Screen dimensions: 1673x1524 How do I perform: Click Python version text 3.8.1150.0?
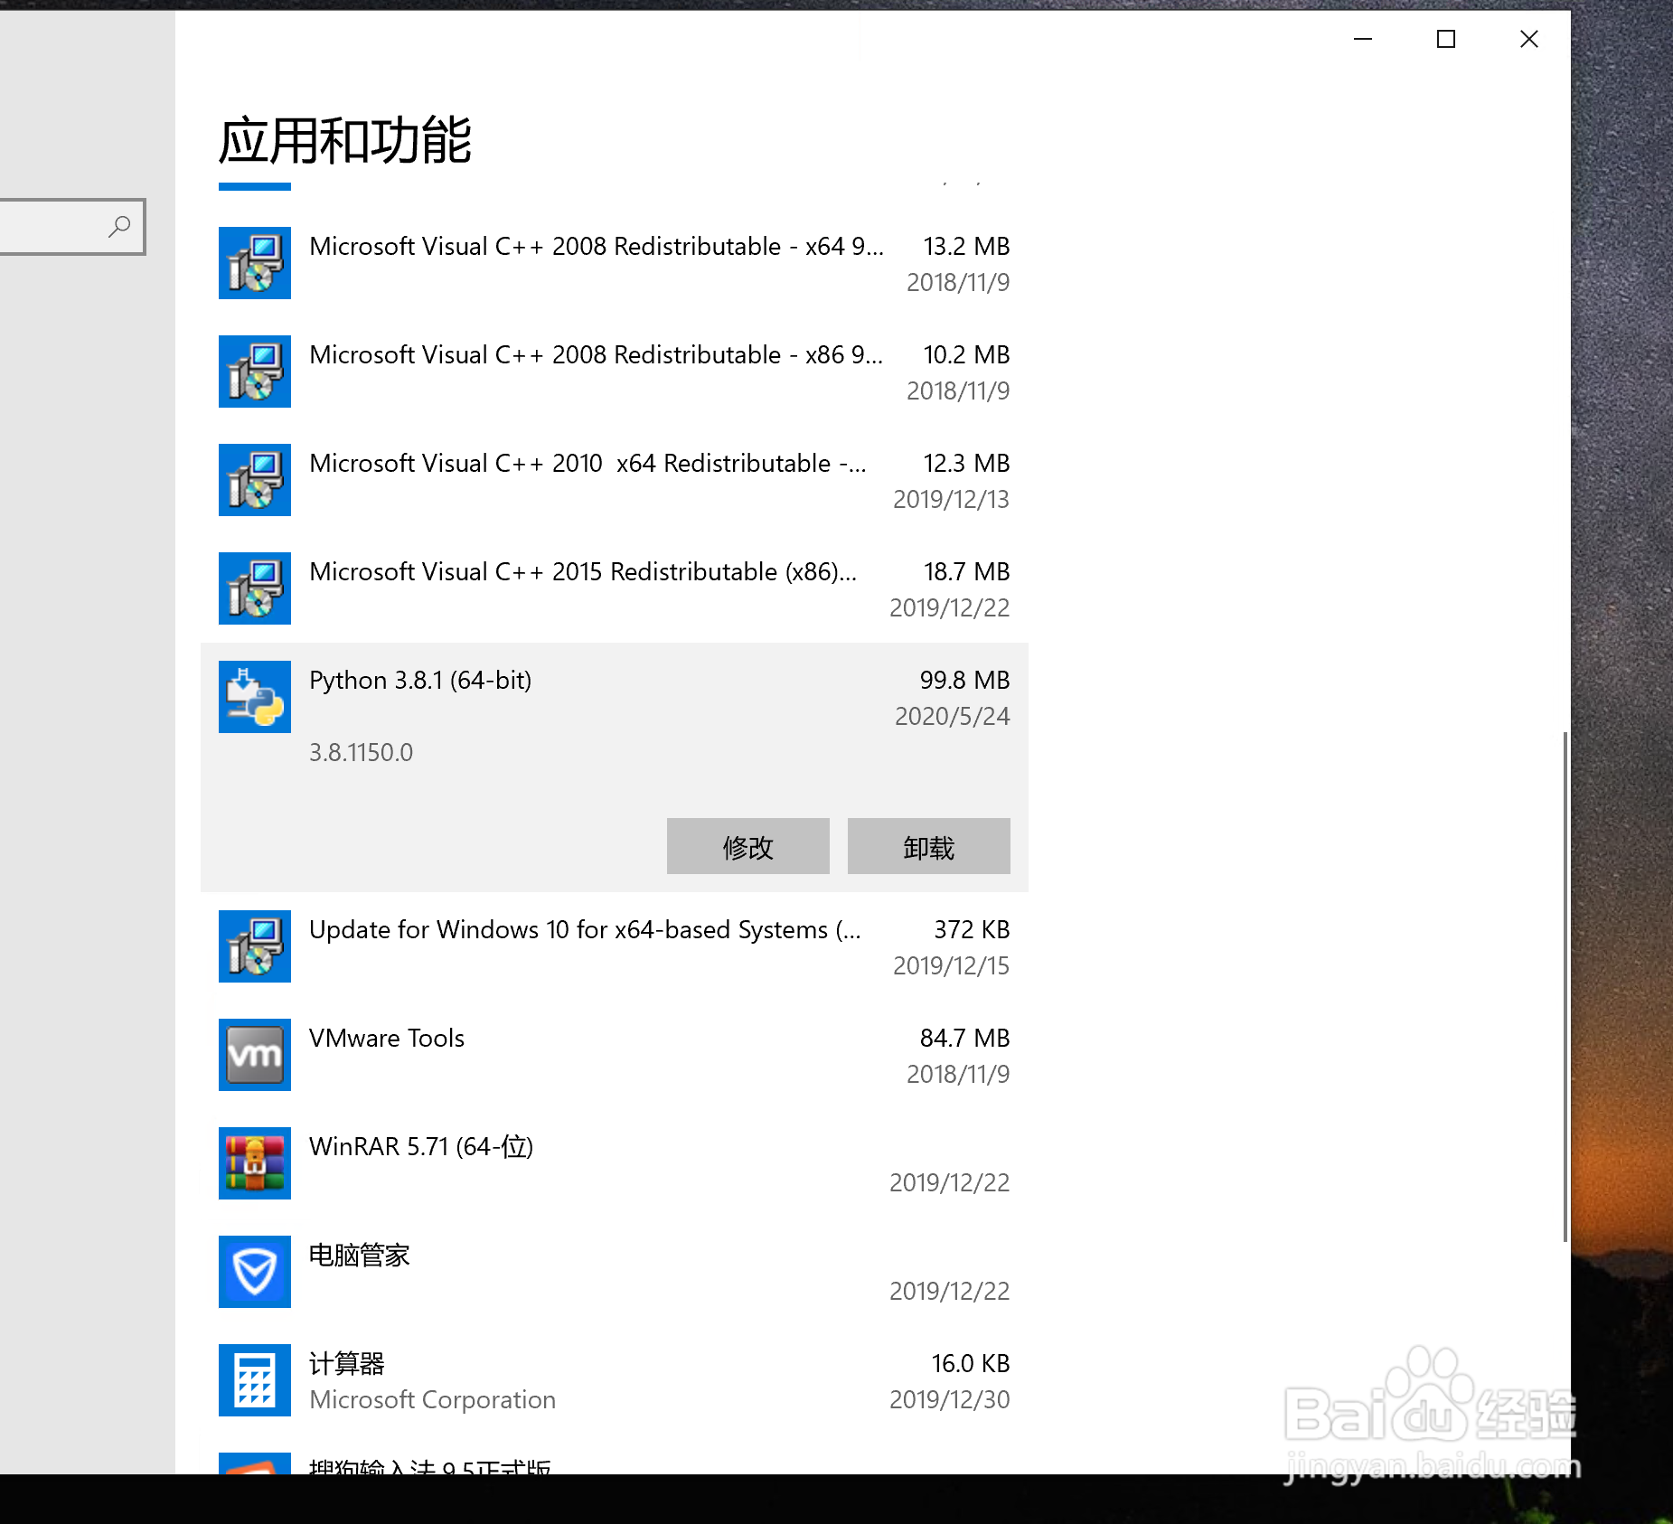pyautogui.click(x=361, y=752)
